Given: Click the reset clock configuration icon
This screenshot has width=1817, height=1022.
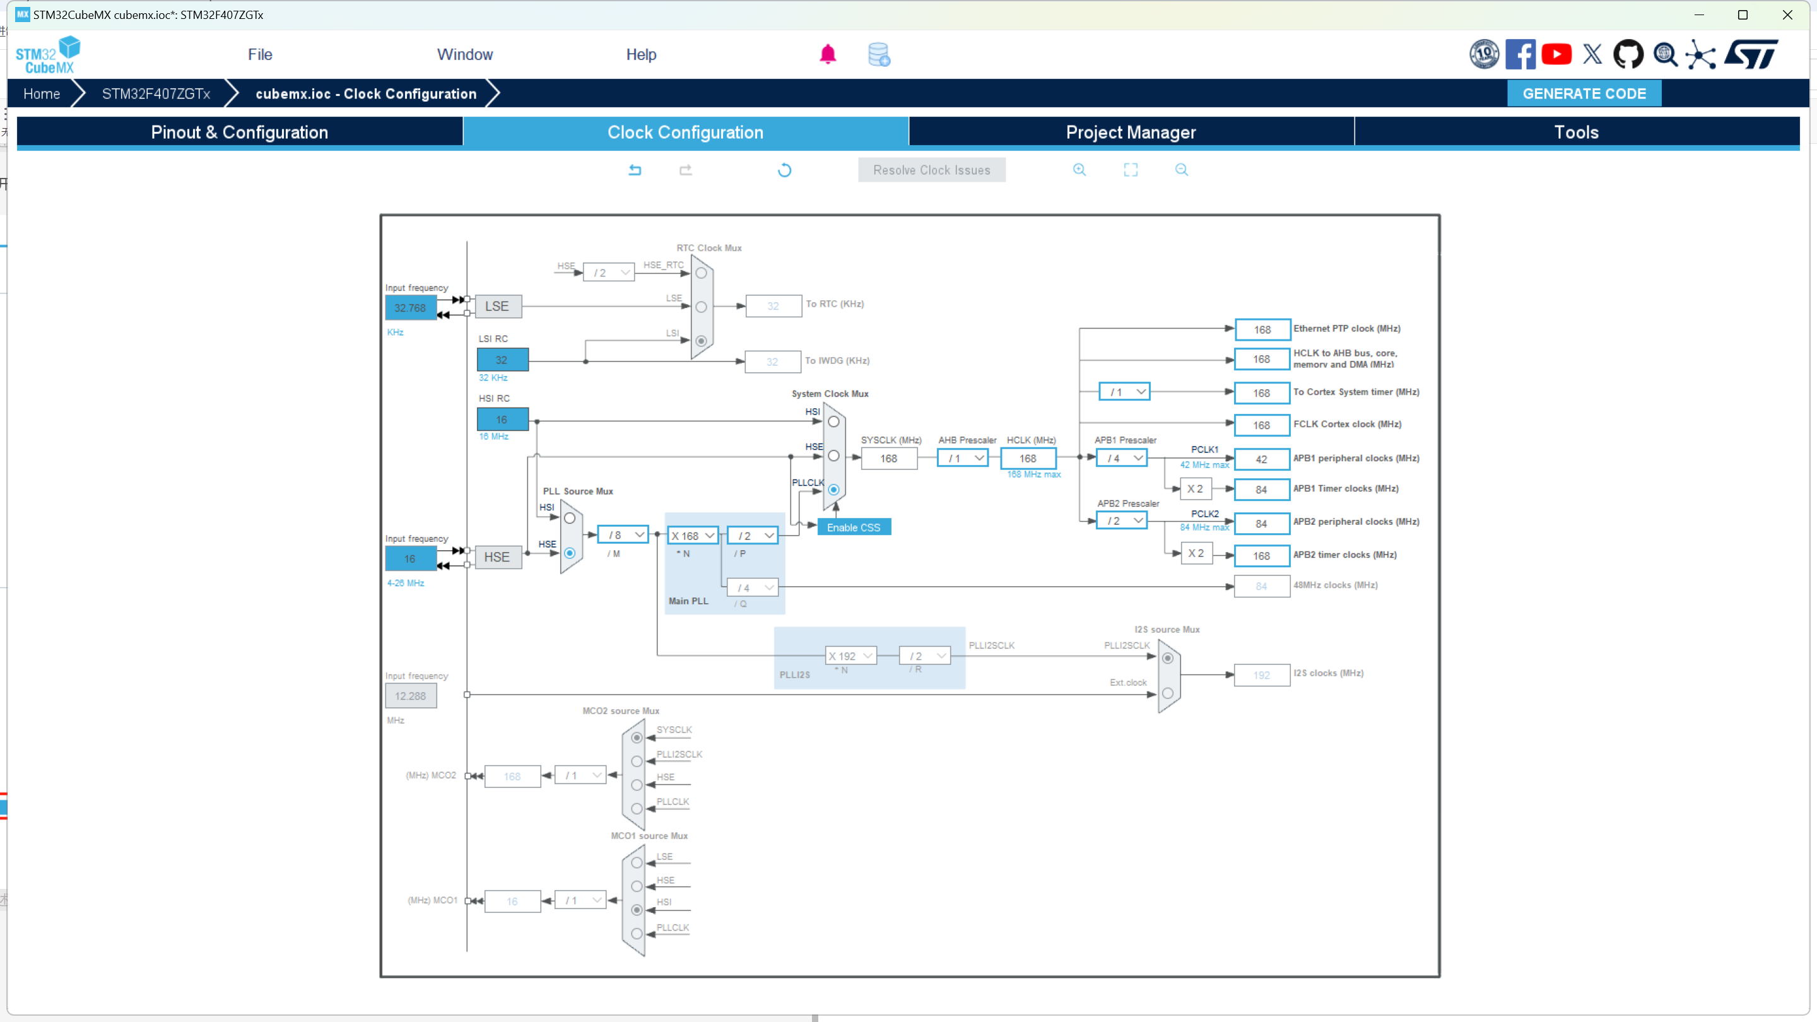Looking at the screenshot, I should pos(784,170).
